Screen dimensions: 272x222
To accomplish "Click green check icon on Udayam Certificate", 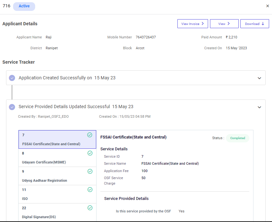I will pyautogui.click(x=90, y=153).
